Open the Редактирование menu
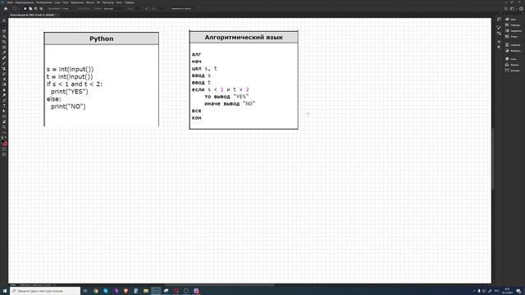The width and height of the screenshot is (525, 295). click(x=25, y=2)
